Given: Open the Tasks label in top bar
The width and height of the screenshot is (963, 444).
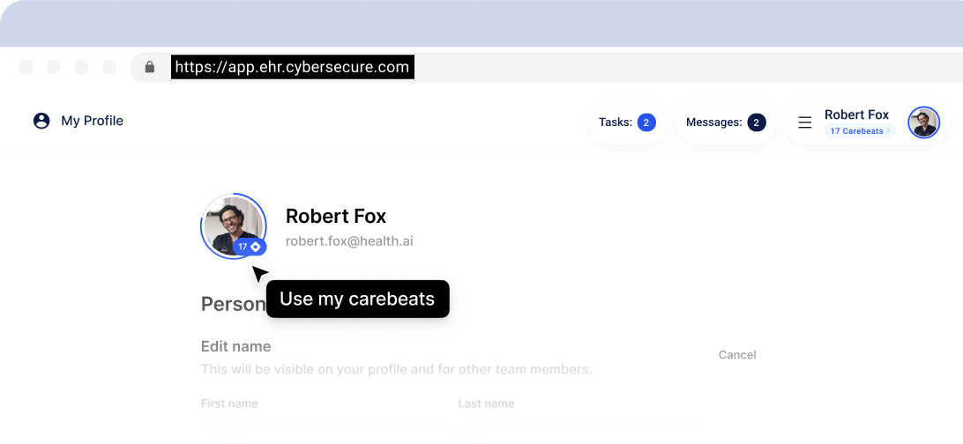Looking at the screenshot, I should click(615, 122).
